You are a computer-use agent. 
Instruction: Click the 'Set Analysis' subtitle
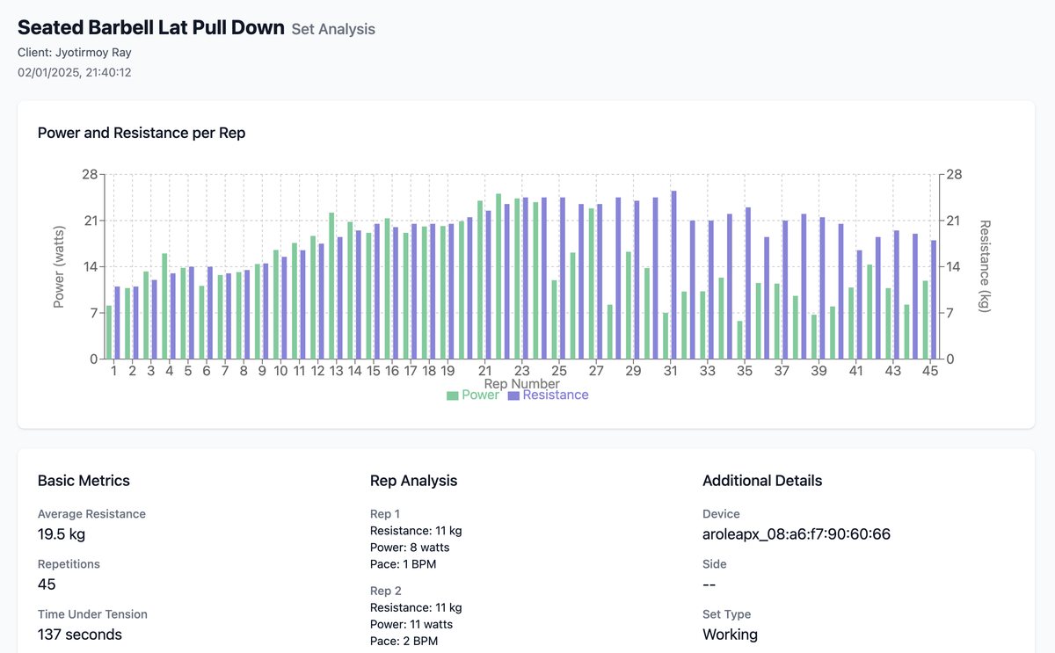[x=333, y=29]
